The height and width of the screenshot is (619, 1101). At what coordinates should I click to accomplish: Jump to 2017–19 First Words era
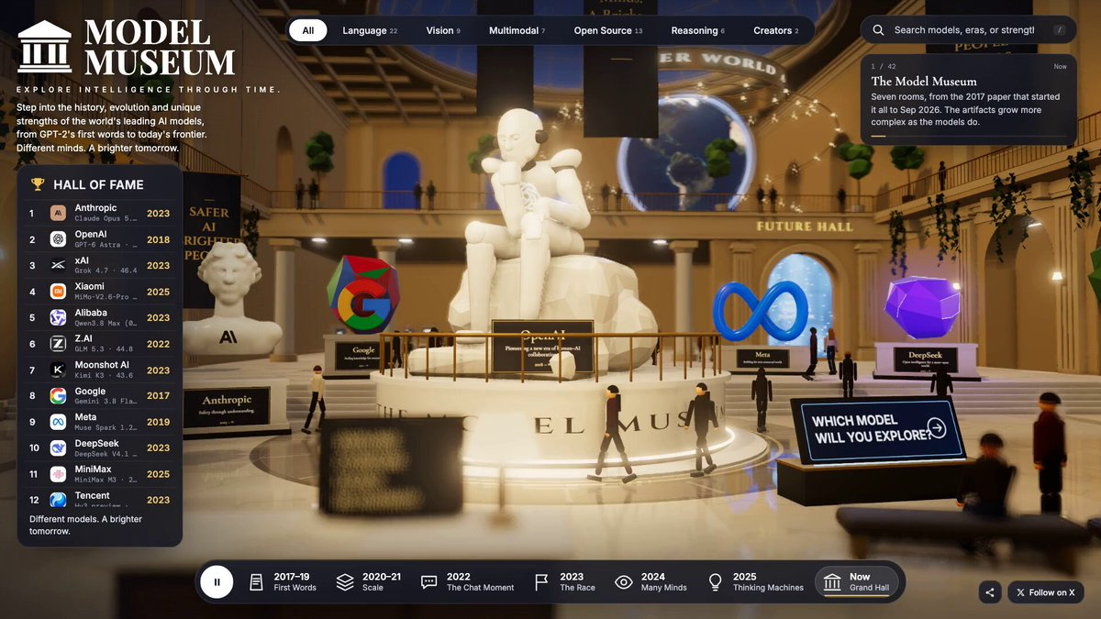[284, 581]
